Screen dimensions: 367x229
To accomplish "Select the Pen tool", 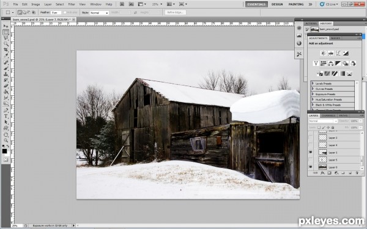I will [x=6, y=111].
